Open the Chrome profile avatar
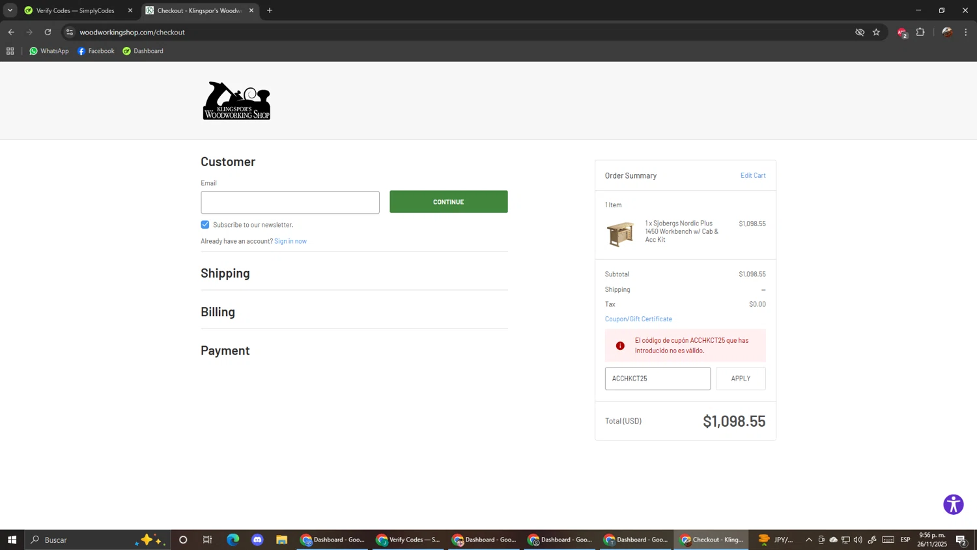The width and height of the screenshot is (977, 550). pos(947,32)
